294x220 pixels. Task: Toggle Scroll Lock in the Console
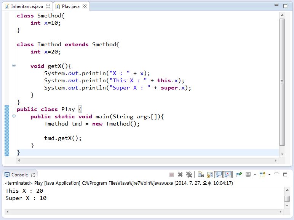point(209,174)
